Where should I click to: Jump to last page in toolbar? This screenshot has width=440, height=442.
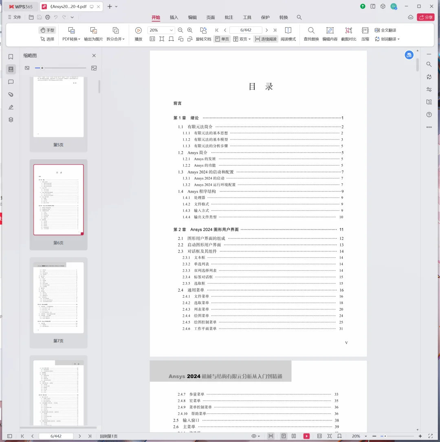tap(275, 30)
